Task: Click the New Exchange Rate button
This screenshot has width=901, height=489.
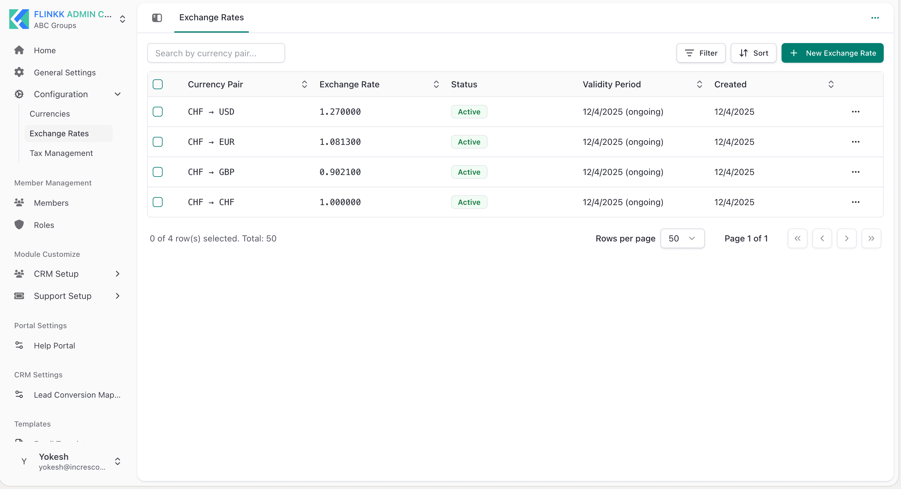Action: pos(832,53)
